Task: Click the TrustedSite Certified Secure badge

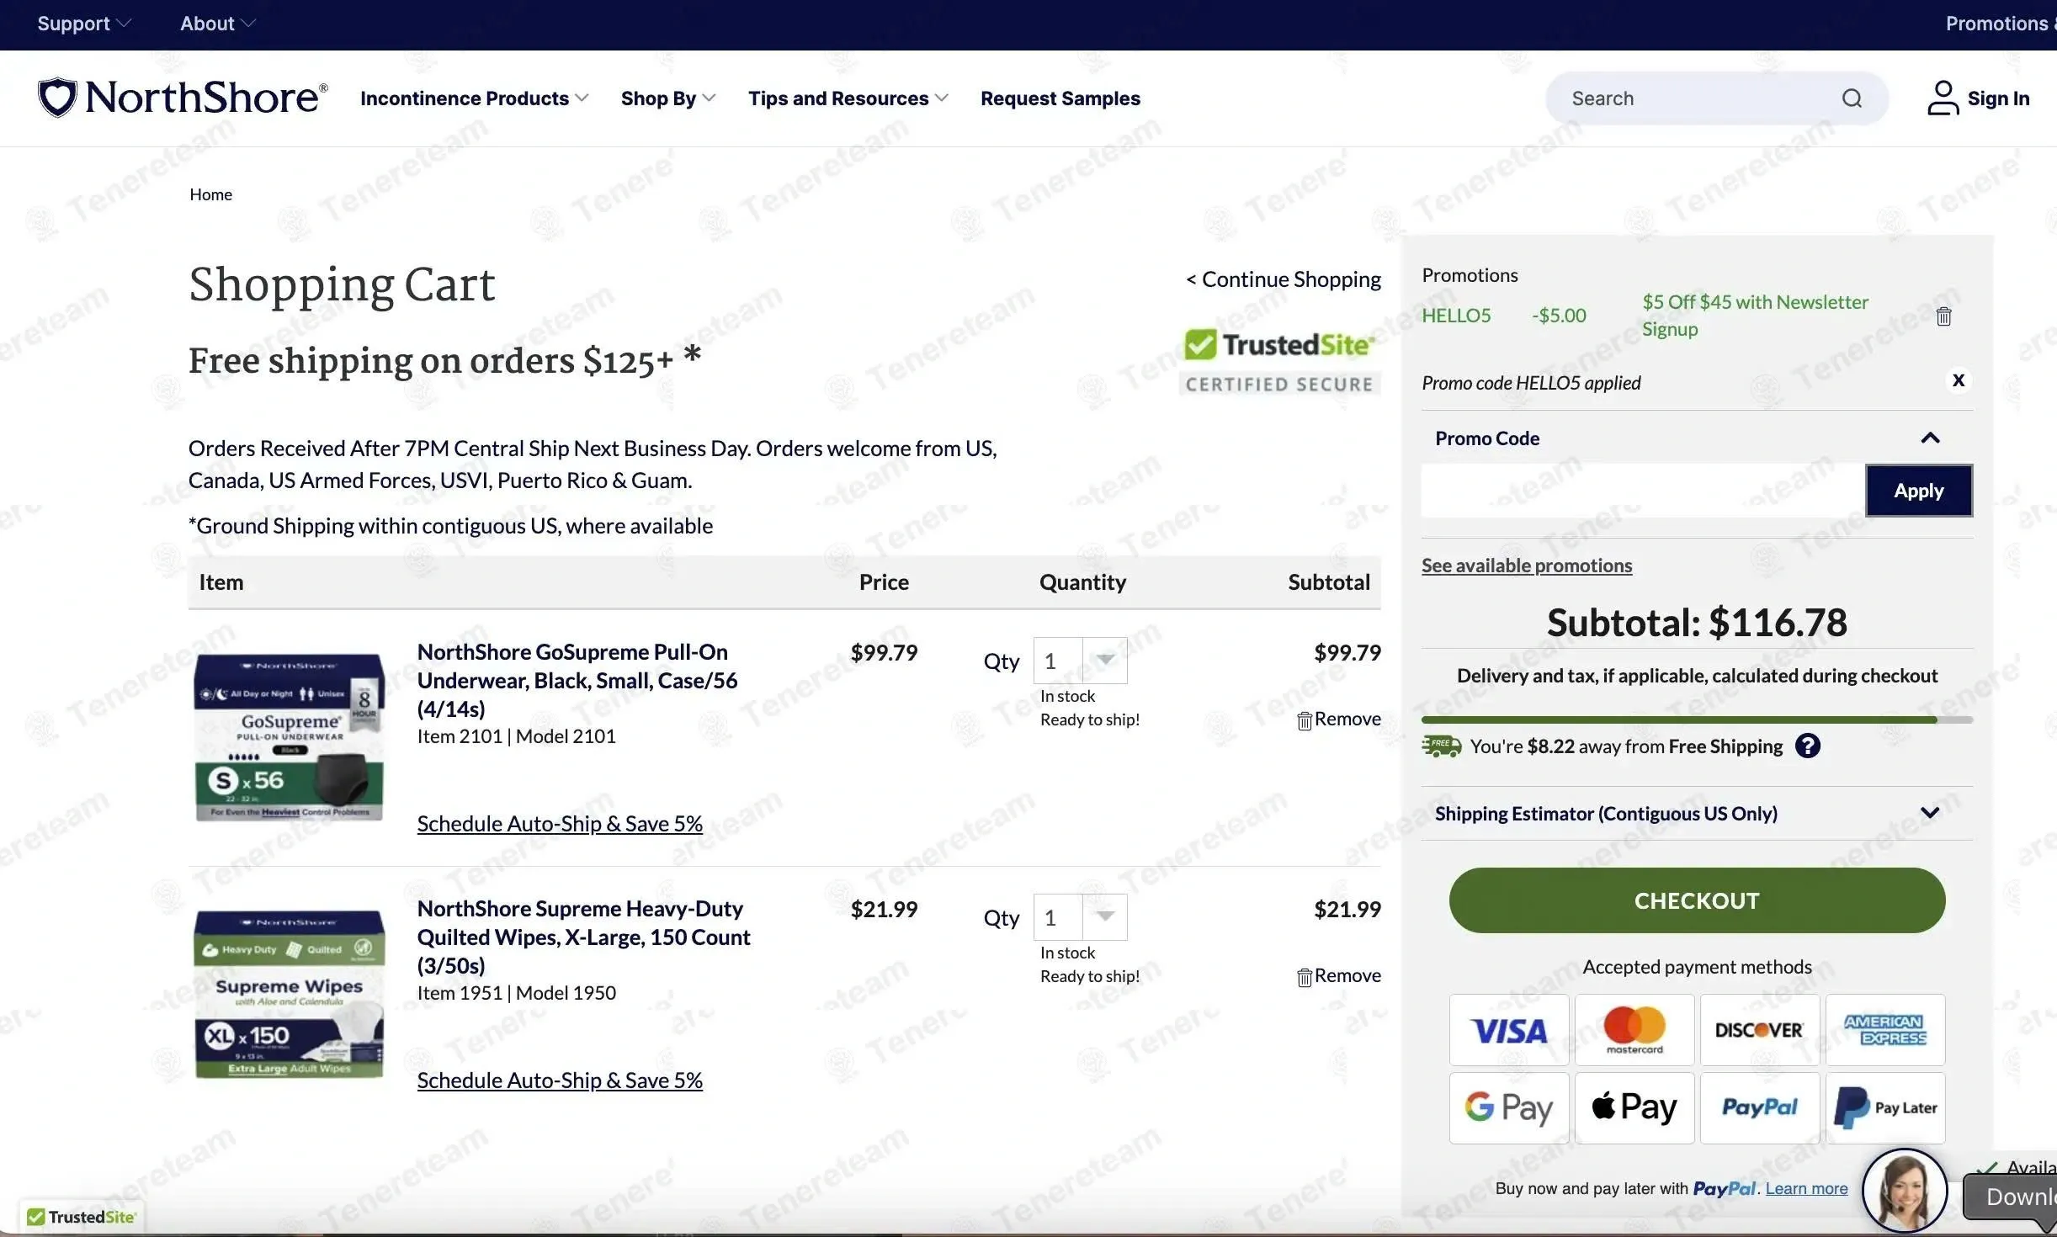Action: click(1279, 361)
